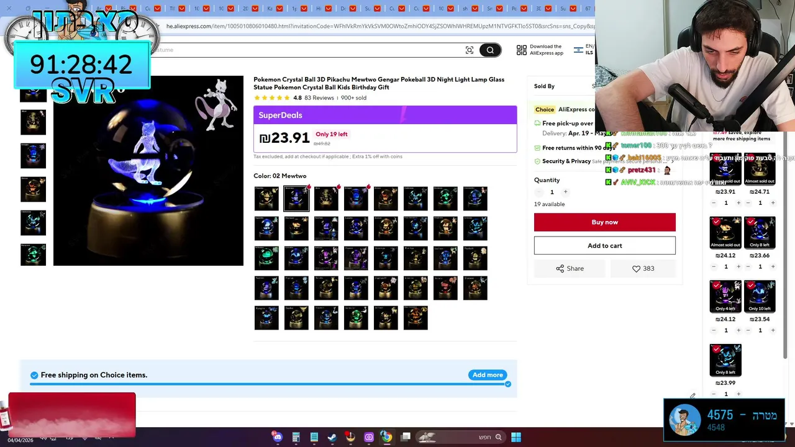This screenshot has width=795, height=447.
Task: Open the 83 Reviews link
Action: pyautogui.click(x=319, y=98)
